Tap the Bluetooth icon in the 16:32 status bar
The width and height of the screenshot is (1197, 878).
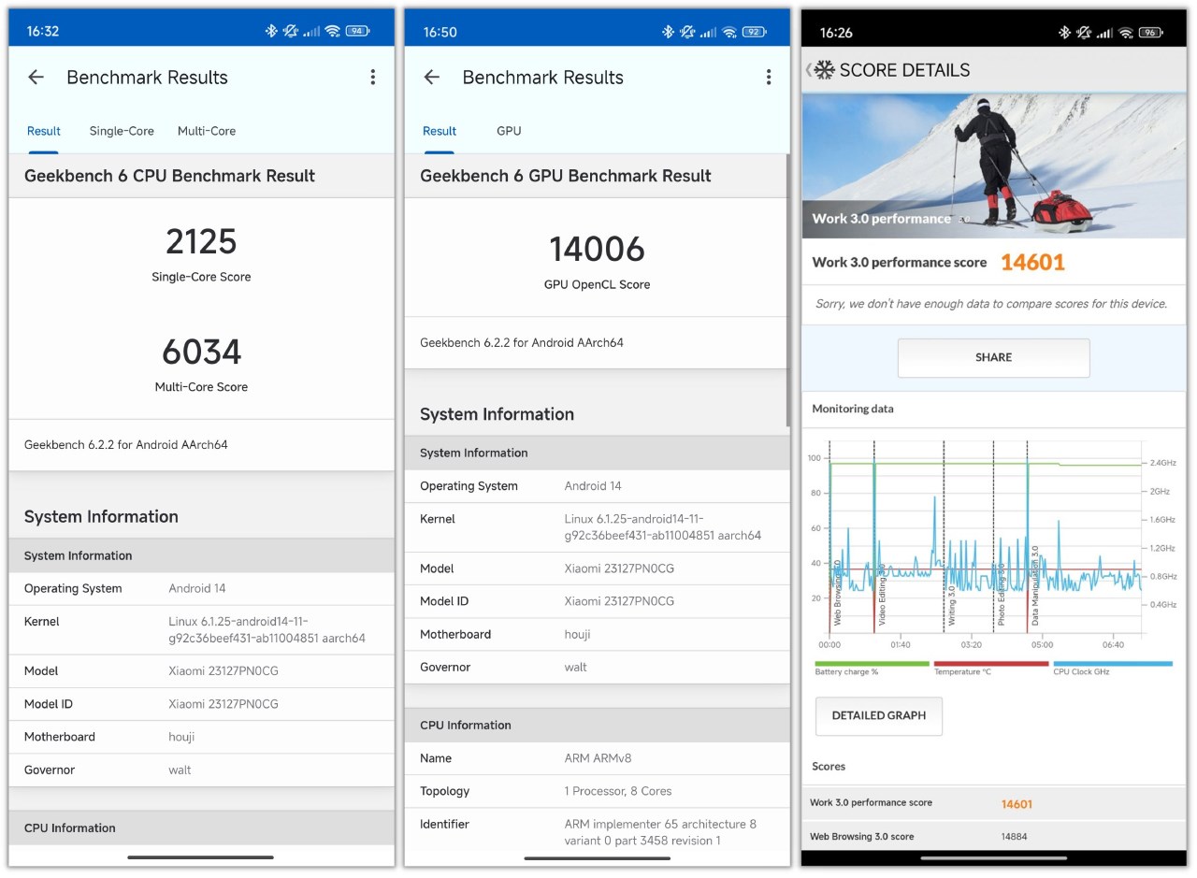(x=271, y=31)
